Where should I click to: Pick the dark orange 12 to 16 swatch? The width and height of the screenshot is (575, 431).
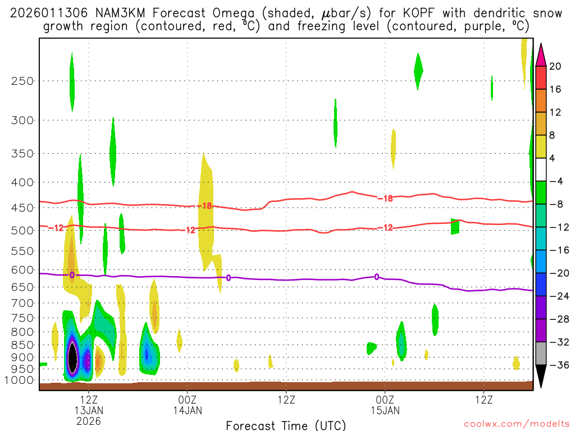[541, 100]
